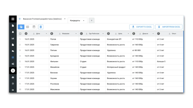Add a new tab with plus button
Screen dimensions: 193x108
tap(92, 21)
